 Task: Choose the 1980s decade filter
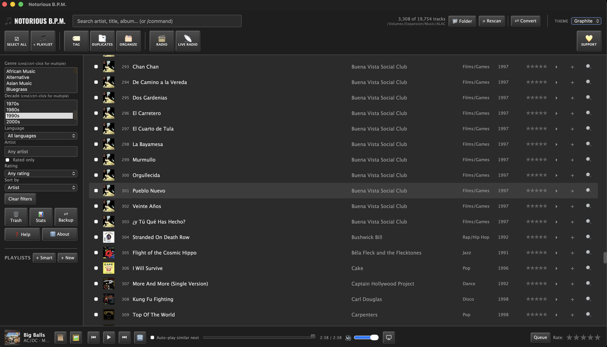point(39,110)
